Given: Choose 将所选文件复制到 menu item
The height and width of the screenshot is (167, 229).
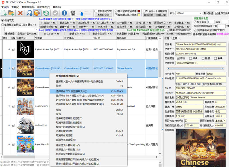Looking at the screenshot, I should point(88,145).
